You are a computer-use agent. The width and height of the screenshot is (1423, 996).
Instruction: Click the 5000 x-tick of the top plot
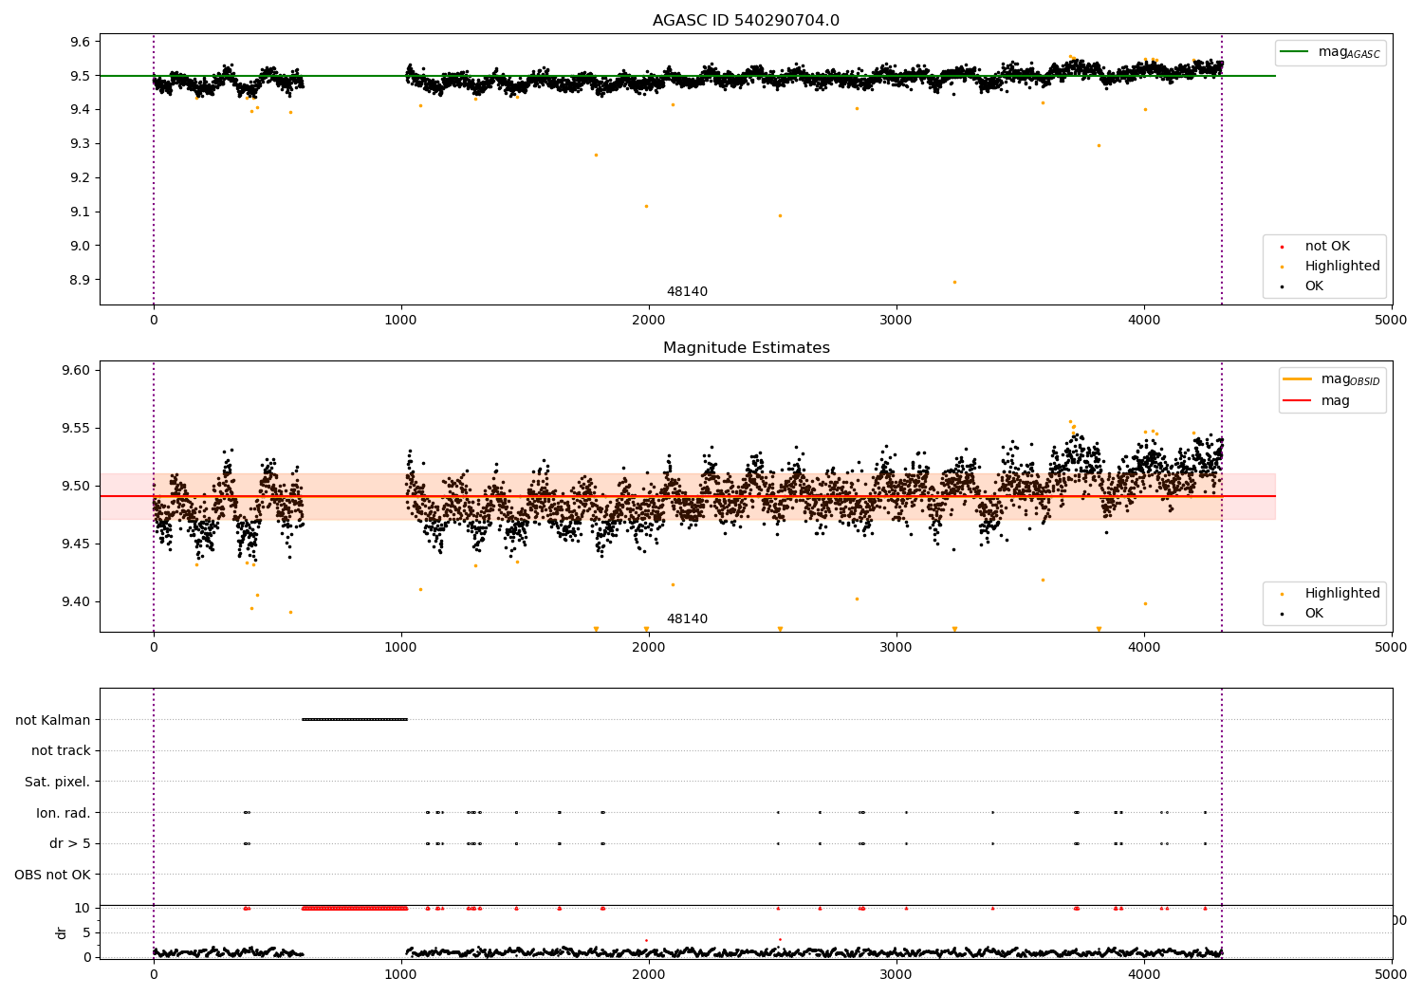point(1392,320)
